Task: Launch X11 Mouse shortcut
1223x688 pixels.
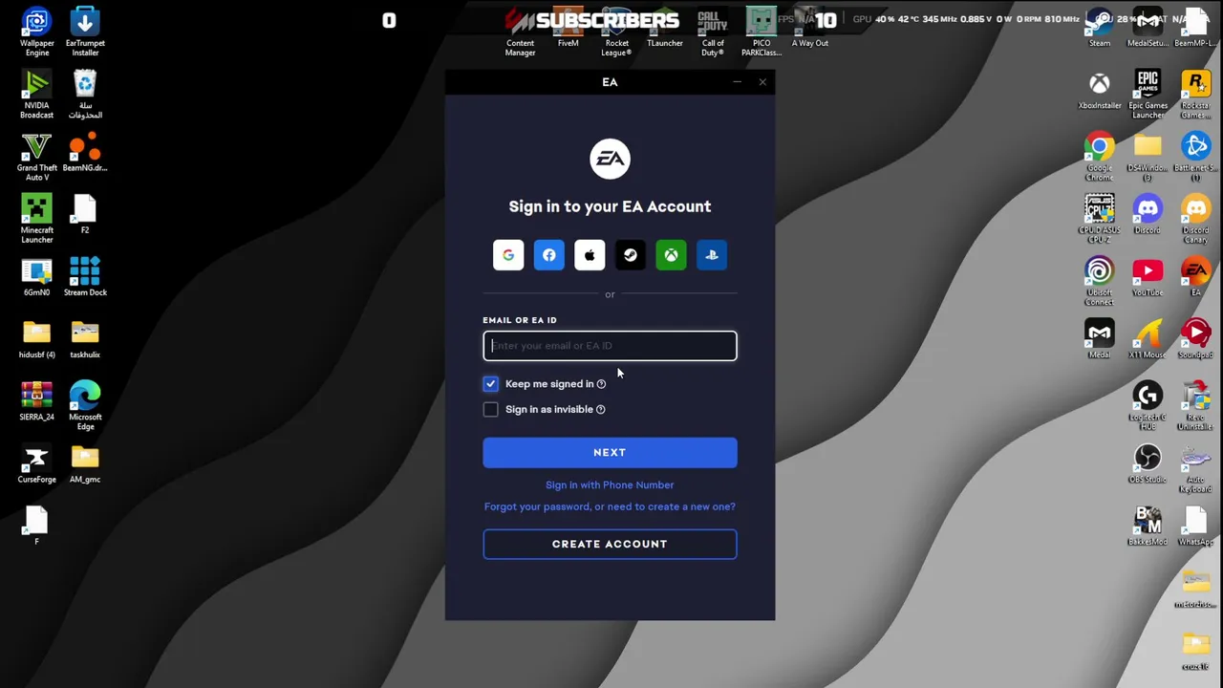Action: (x=1148, y=338)
